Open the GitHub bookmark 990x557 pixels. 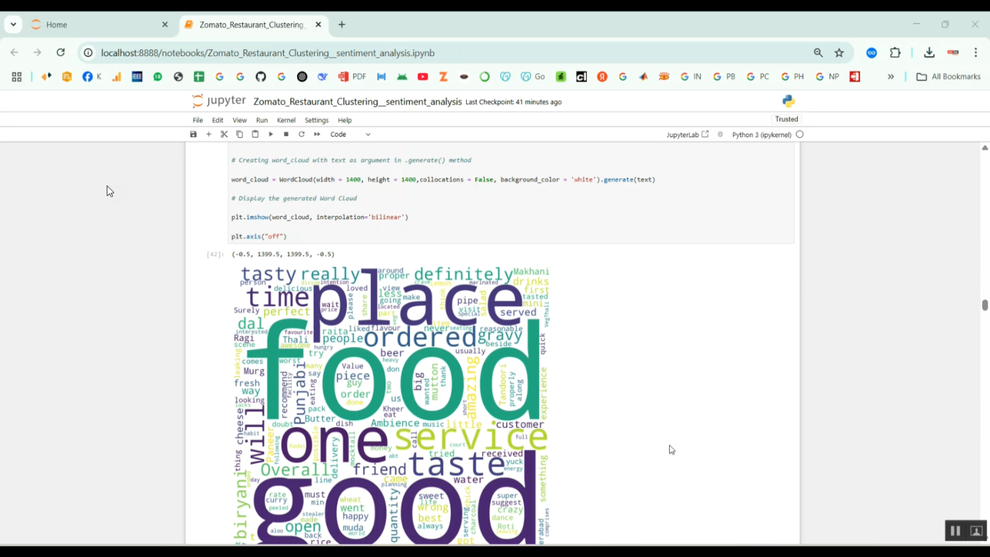pyautogui.click(x=261, y=77)
